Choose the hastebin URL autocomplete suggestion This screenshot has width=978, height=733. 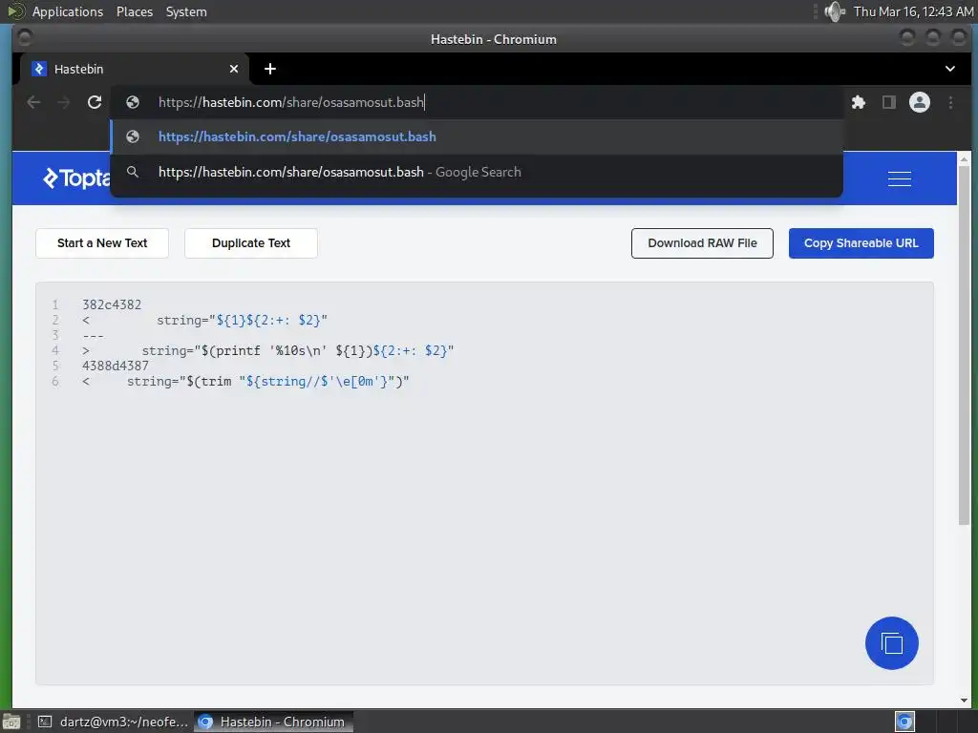pyautogui.click(x=477, y=136)
